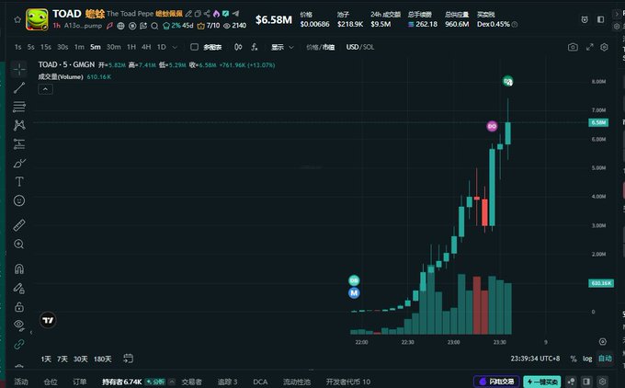Lock all drawings with padlock icon
Image resolution: width=625 pixels, height=388 pixels.
pos(19,306)
